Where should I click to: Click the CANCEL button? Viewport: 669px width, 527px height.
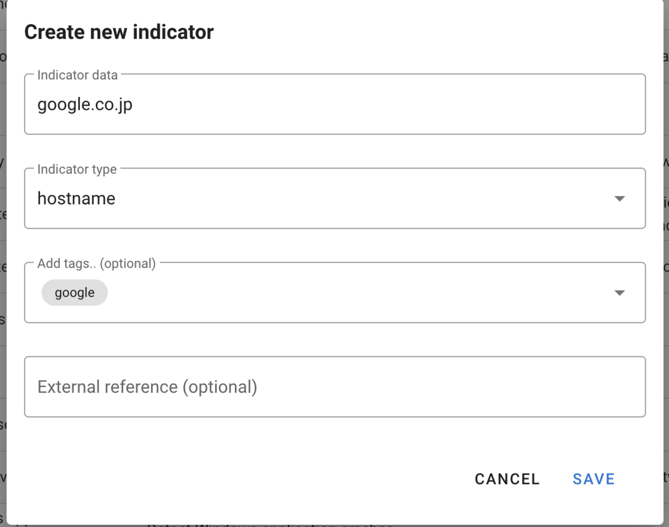(507, 479)
